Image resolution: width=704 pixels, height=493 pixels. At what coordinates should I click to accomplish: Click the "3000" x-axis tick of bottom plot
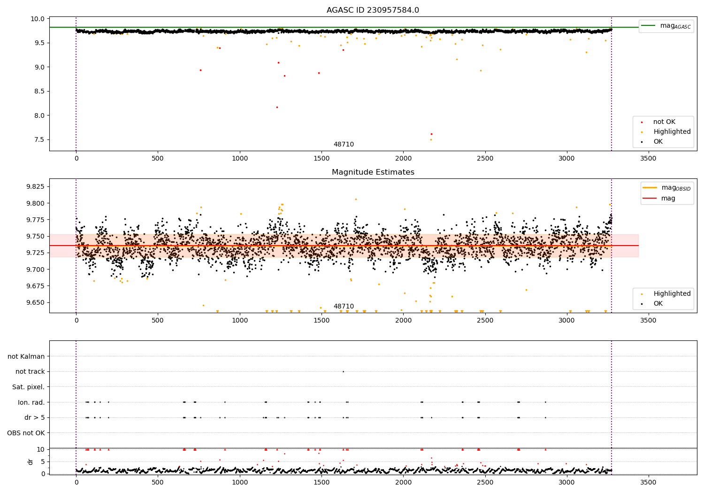[x=566, y=482]
